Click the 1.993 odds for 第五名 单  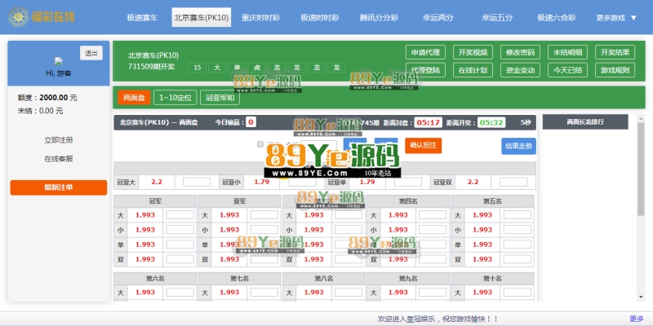click(482, 244)
